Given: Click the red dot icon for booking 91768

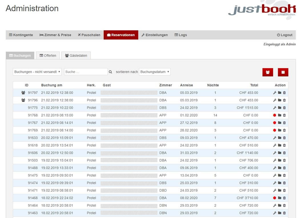Looking at the screenshot, I should (275, 115).
